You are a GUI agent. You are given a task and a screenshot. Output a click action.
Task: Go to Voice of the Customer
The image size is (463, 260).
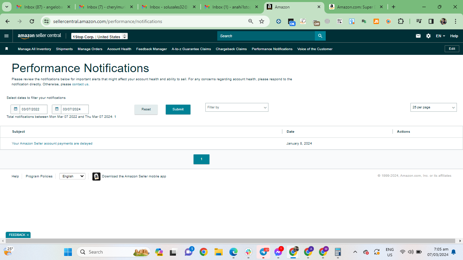click(x=315, y=49)
